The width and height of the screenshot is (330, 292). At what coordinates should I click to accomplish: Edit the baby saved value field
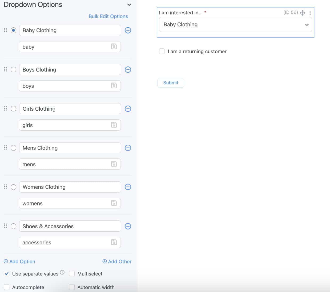coord(70,47)
